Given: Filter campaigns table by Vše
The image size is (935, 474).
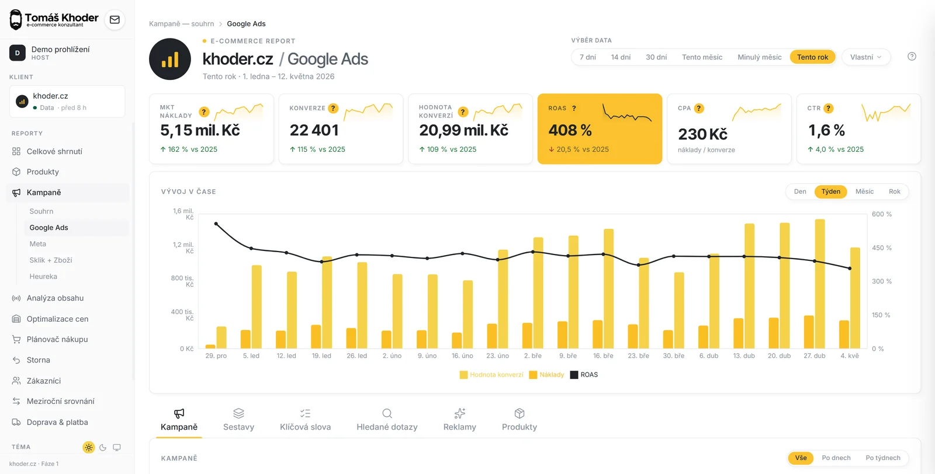Looking at the screenshot, I should 801,458.
